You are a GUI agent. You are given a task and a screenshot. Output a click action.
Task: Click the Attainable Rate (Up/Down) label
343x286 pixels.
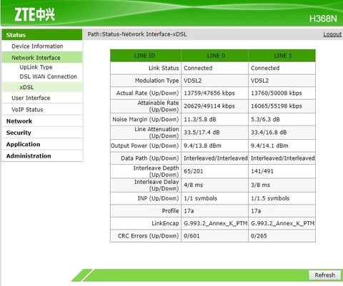coord(158,106)
